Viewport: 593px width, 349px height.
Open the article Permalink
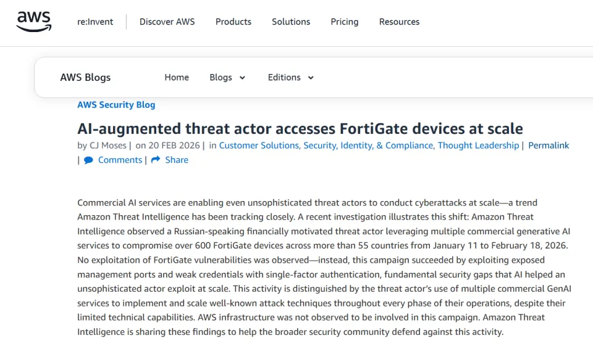coord(549,146)
